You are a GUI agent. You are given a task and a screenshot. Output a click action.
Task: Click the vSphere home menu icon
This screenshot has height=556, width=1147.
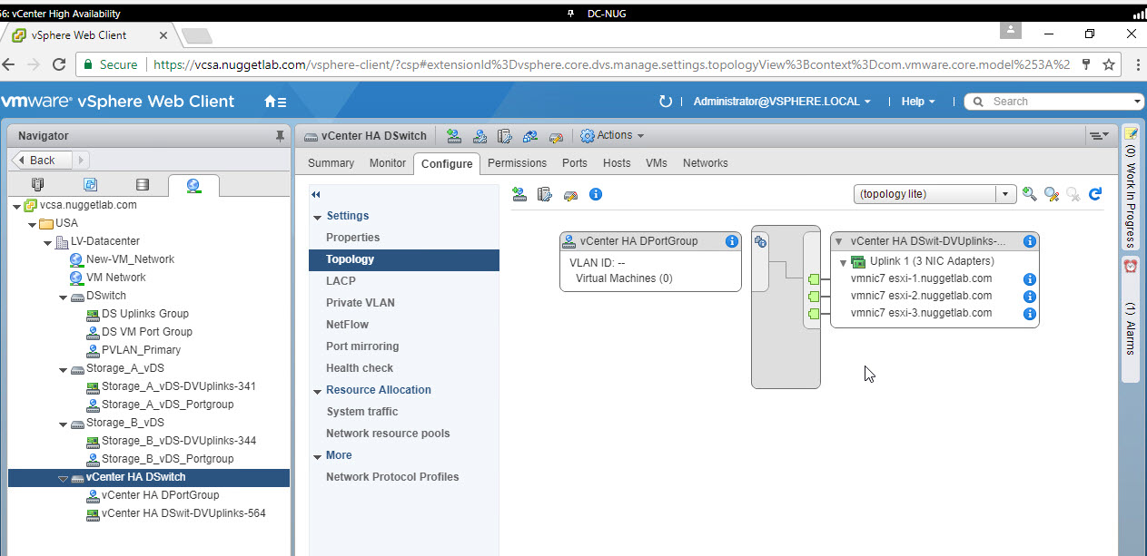click(275, 102)
